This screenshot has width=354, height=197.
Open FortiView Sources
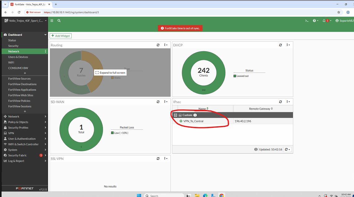[x=20, y=79]
